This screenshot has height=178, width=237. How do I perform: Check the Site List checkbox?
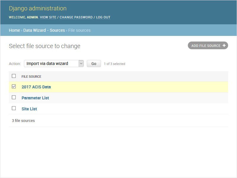pos(14,108)
